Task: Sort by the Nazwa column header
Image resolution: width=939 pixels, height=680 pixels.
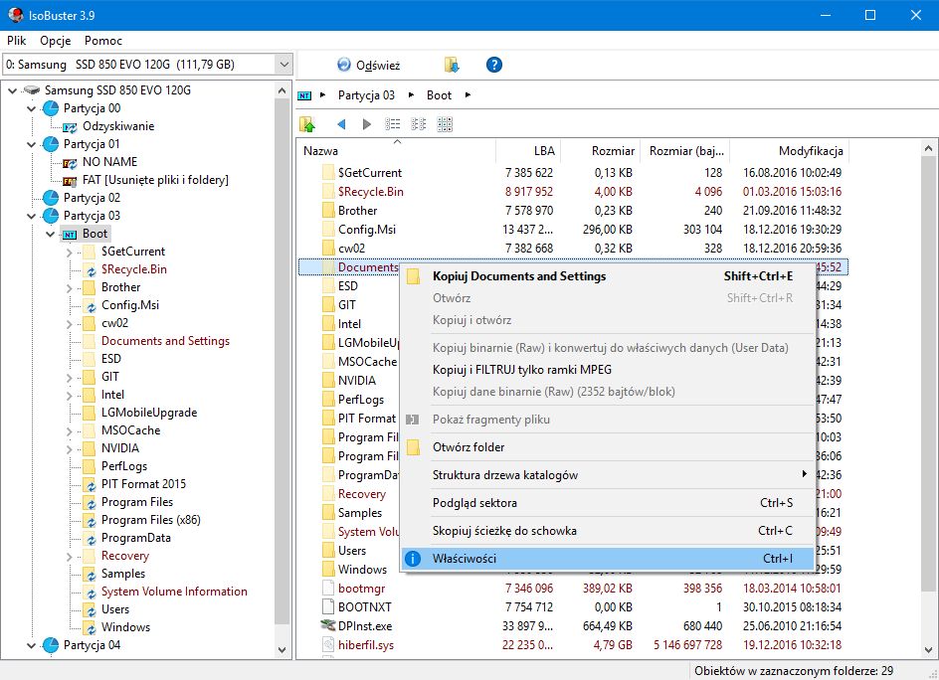Action: pyautogui.click(x=396, y=151)
